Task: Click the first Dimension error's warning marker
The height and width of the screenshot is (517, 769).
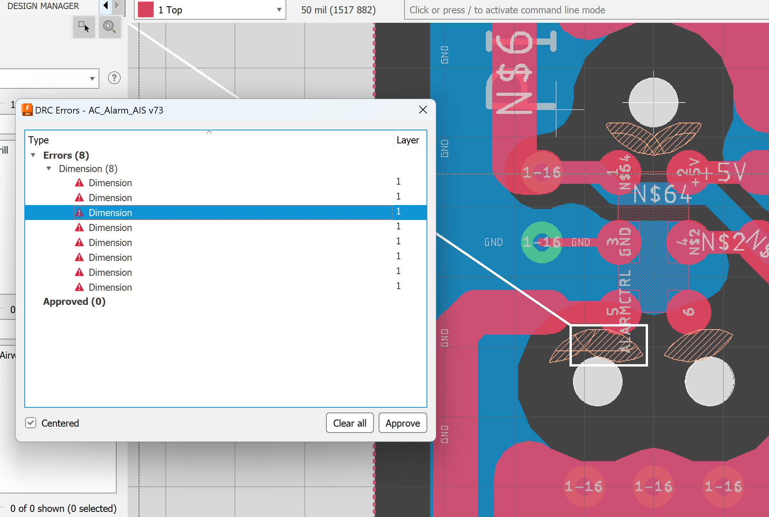Action: [80, 182]
